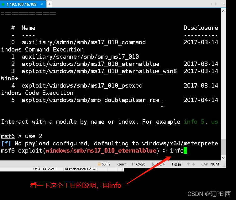This screenshot has height=200, width=236.
Task: Click the terminal vertical scrollbar thumb
Action: [x=223, y=147]
